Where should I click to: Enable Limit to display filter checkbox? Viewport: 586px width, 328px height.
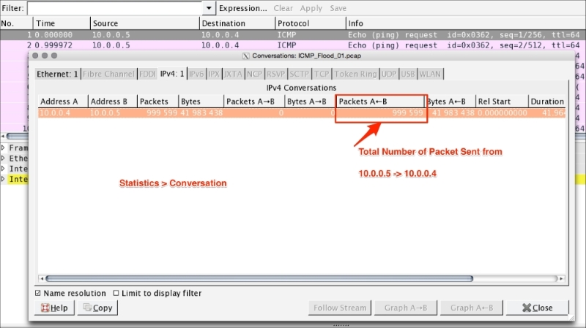click(x=116, y=294)
